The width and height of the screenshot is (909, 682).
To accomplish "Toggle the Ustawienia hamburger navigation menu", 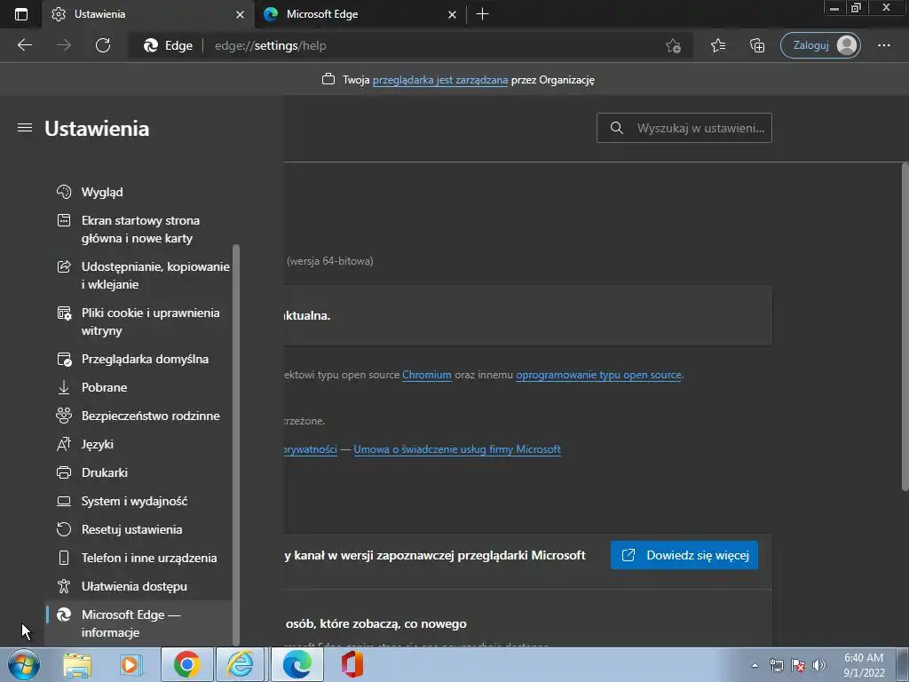I will 24,128.
